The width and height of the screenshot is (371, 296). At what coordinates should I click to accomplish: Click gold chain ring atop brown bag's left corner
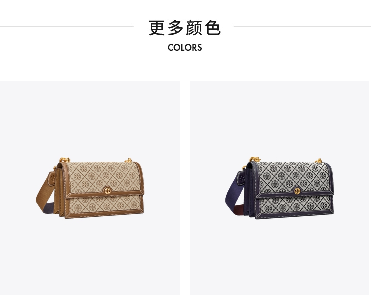[x=64, y=160]
